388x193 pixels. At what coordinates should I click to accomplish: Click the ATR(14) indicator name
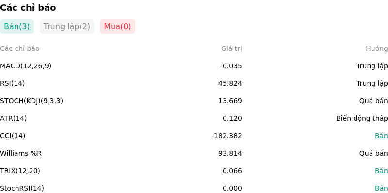(14, 118)
